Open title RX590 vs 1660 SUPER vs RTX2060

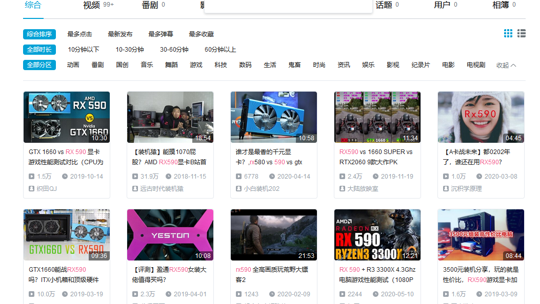[376, 157]
